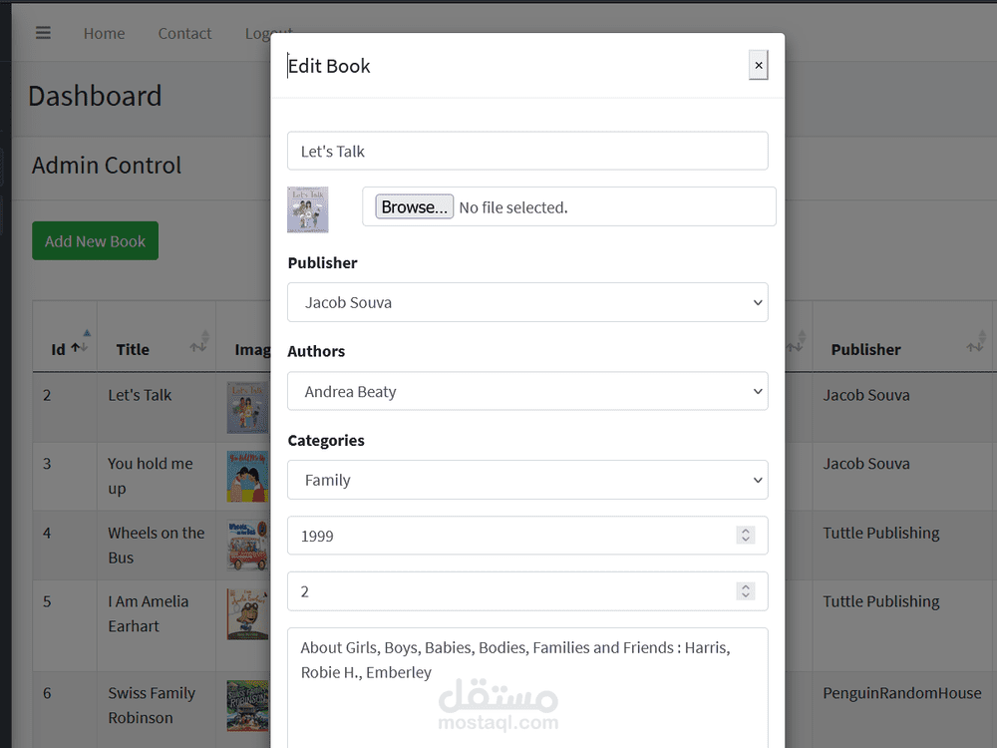Open the Contact page from the navbar
997x748 pixels.
tap(184, 33)
